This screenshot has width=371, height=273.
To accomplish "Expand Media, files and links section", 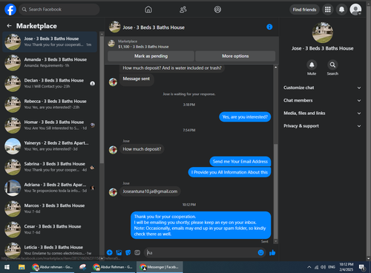I will pyautogui.click(x=322, y=114).
